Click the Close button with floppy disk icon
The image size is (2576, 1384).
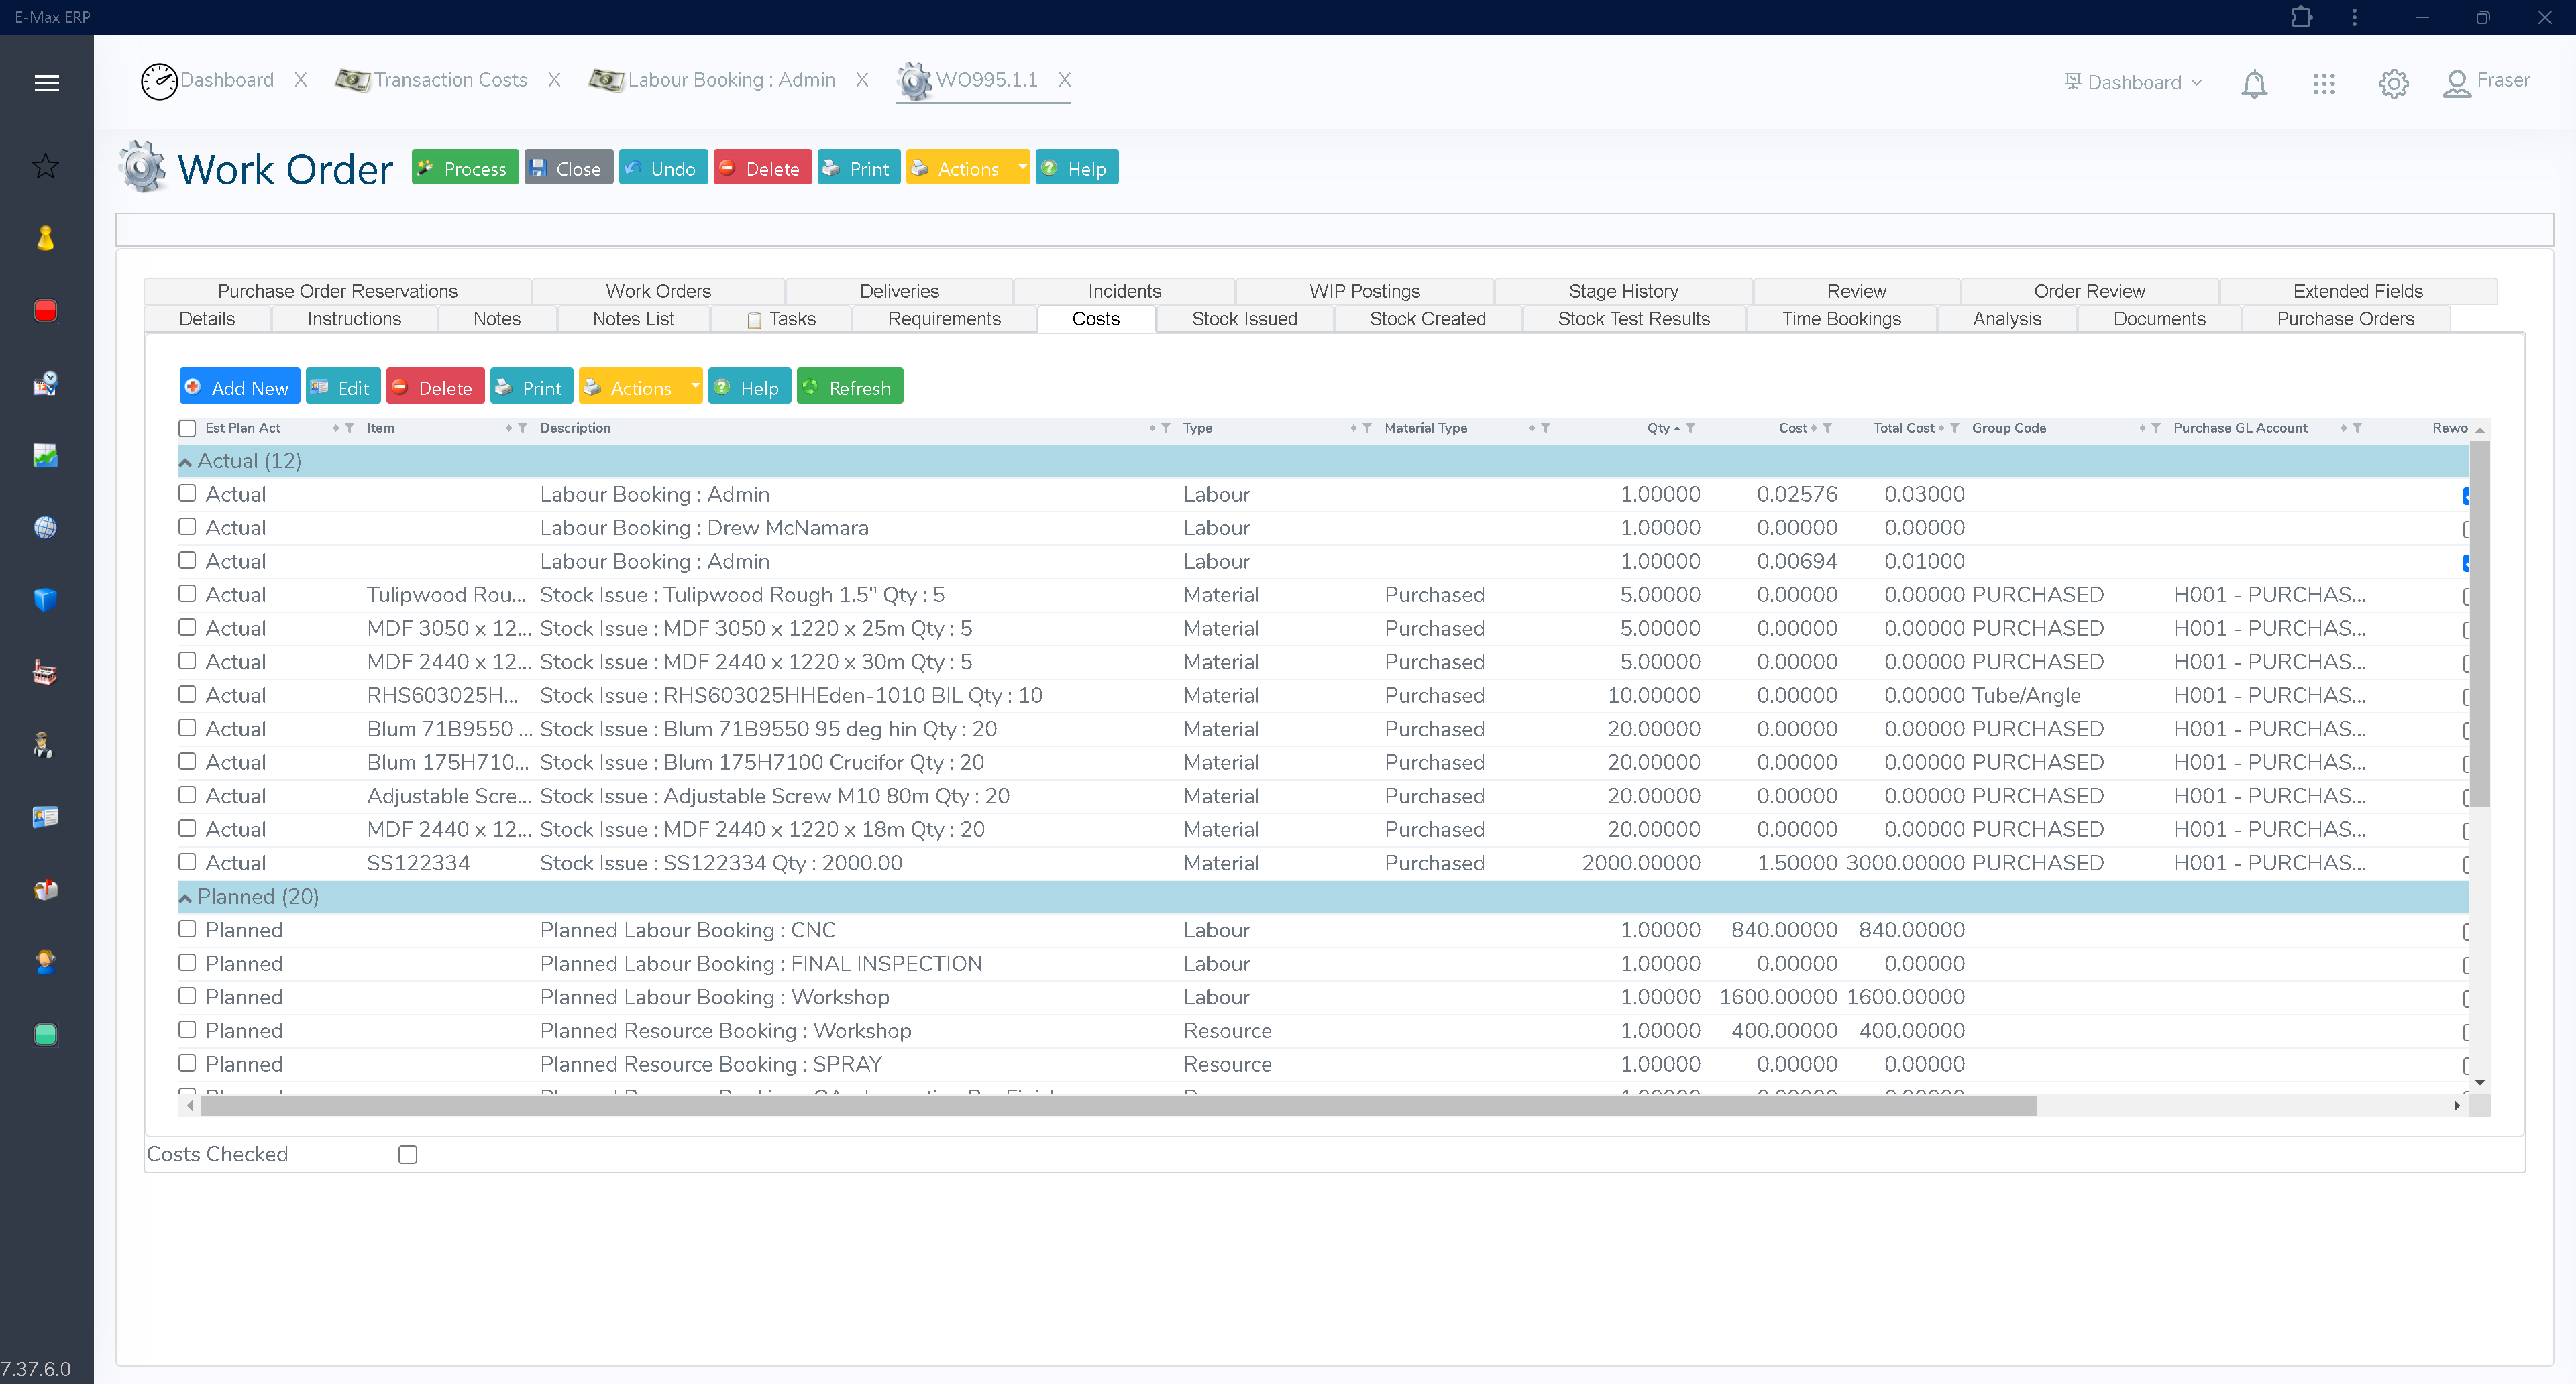pyautogui.click(x=568, y=167)
